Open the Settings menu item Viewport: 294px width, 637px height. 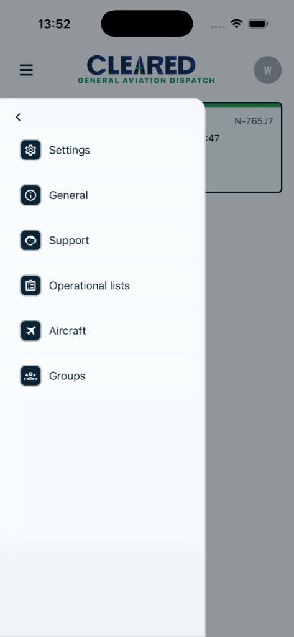coord(103,150)
